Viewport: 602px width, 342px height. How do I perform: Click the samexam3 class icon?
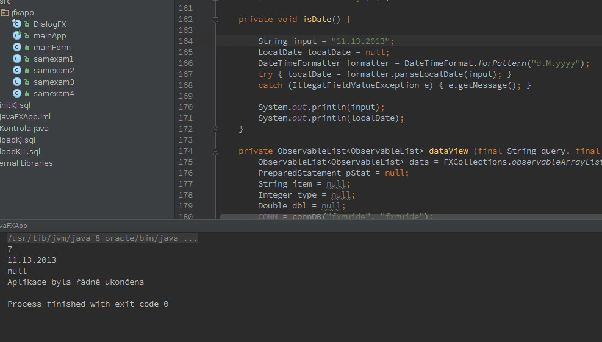click(x=16, y=82)
